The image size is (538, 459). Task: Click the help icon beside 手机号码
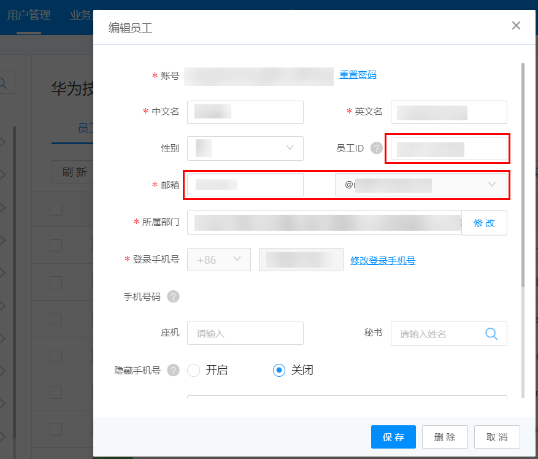173,297
